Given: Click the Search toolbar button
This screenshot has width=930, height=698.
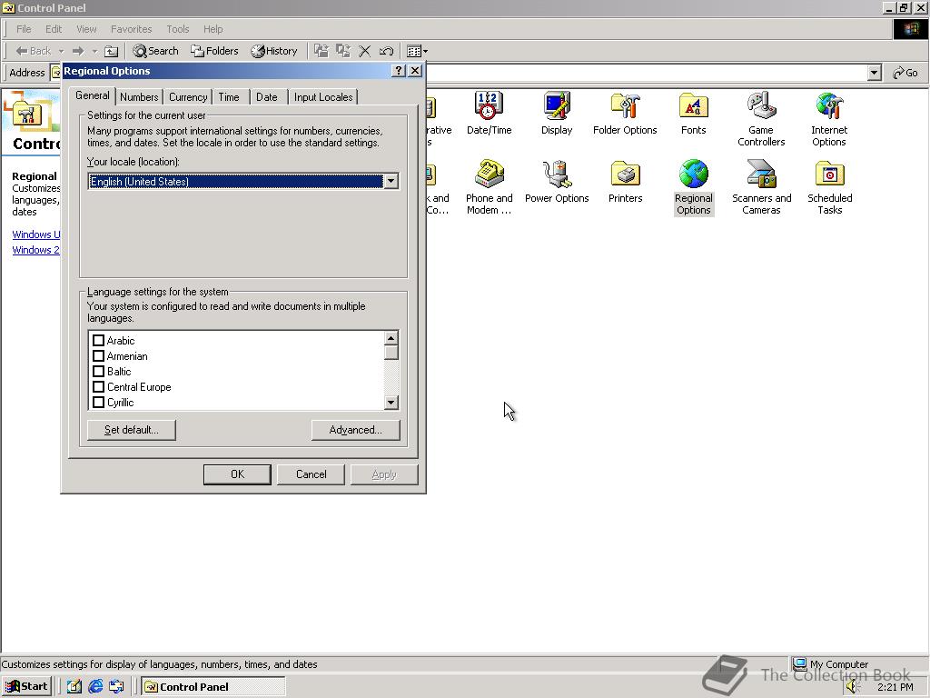Looking at the screenshot, I should tap(155, 51).
